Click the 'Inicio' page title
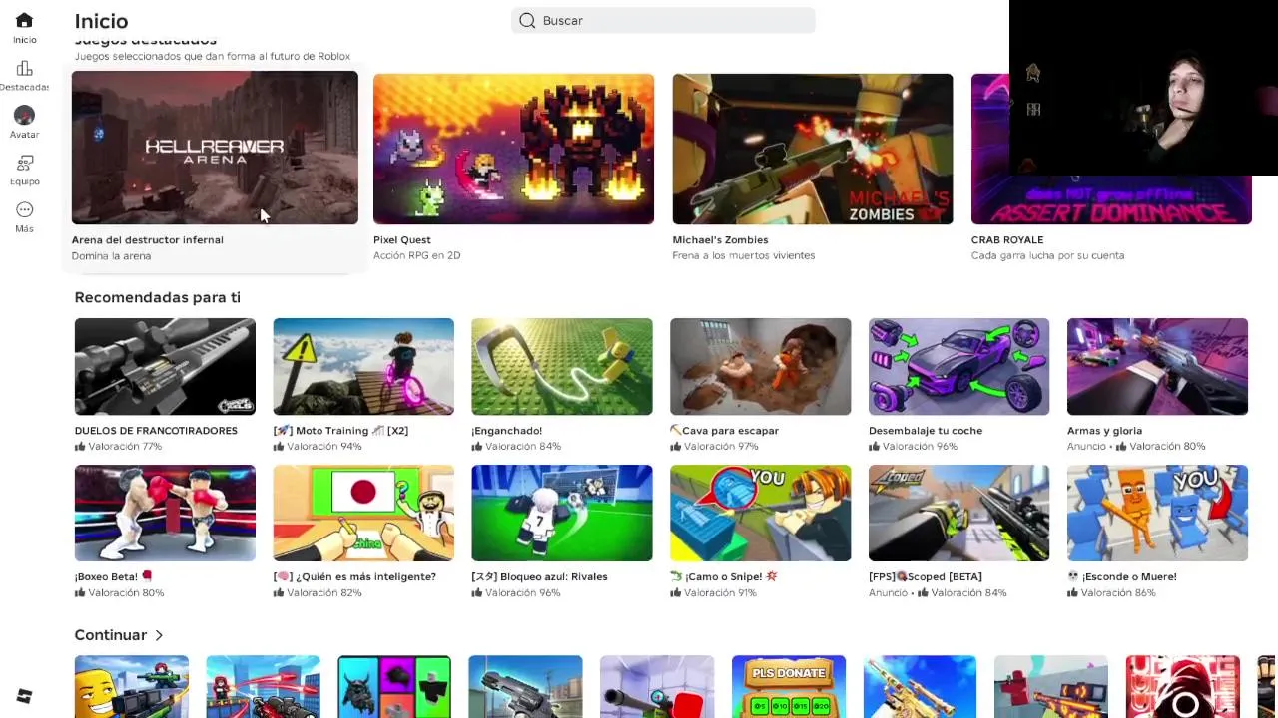The image size is (1278, 718). [x=101, y=21]
